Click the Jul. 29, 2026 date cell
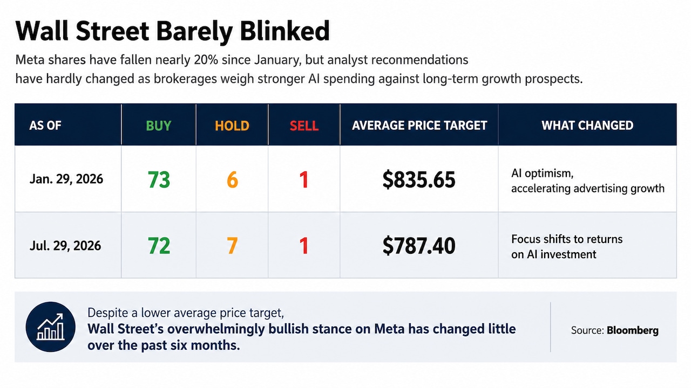 (65, 246)
